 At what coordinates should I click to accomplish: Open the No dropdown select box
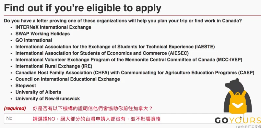(x=124, y=119)
